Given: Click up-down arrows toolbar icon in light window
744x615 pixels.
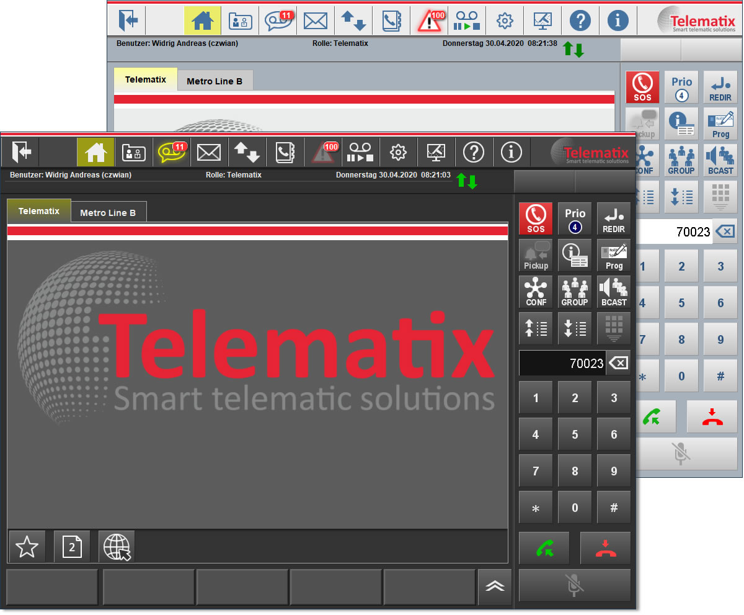Looking at the screenshot, I should tap(353, 20).
